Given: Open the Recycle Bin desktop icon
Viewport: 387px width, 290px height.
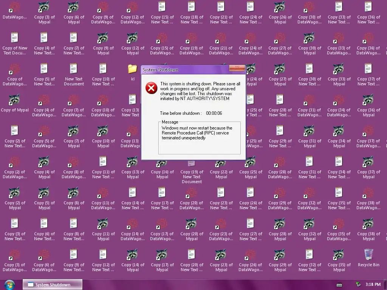Looking at the screenshot, I should click(368, 258).
